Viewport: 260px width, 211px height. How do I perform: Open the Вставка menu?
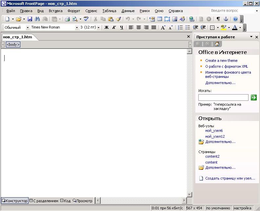tap(55, 11)
